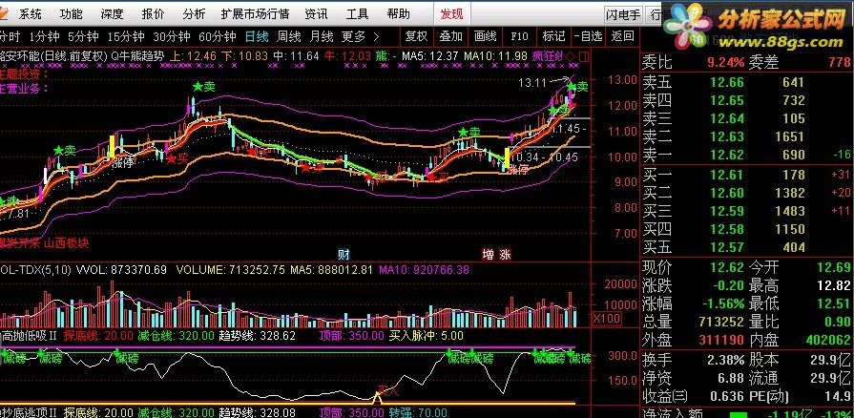
Task: Click the 买五 price 12.57 row
Action: click(x=747, y=247)
